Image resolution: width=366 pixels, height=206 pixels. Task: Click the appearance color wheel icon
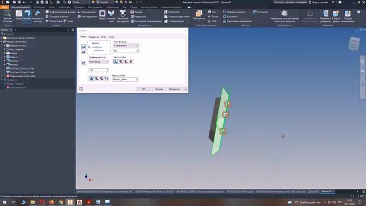93,2
